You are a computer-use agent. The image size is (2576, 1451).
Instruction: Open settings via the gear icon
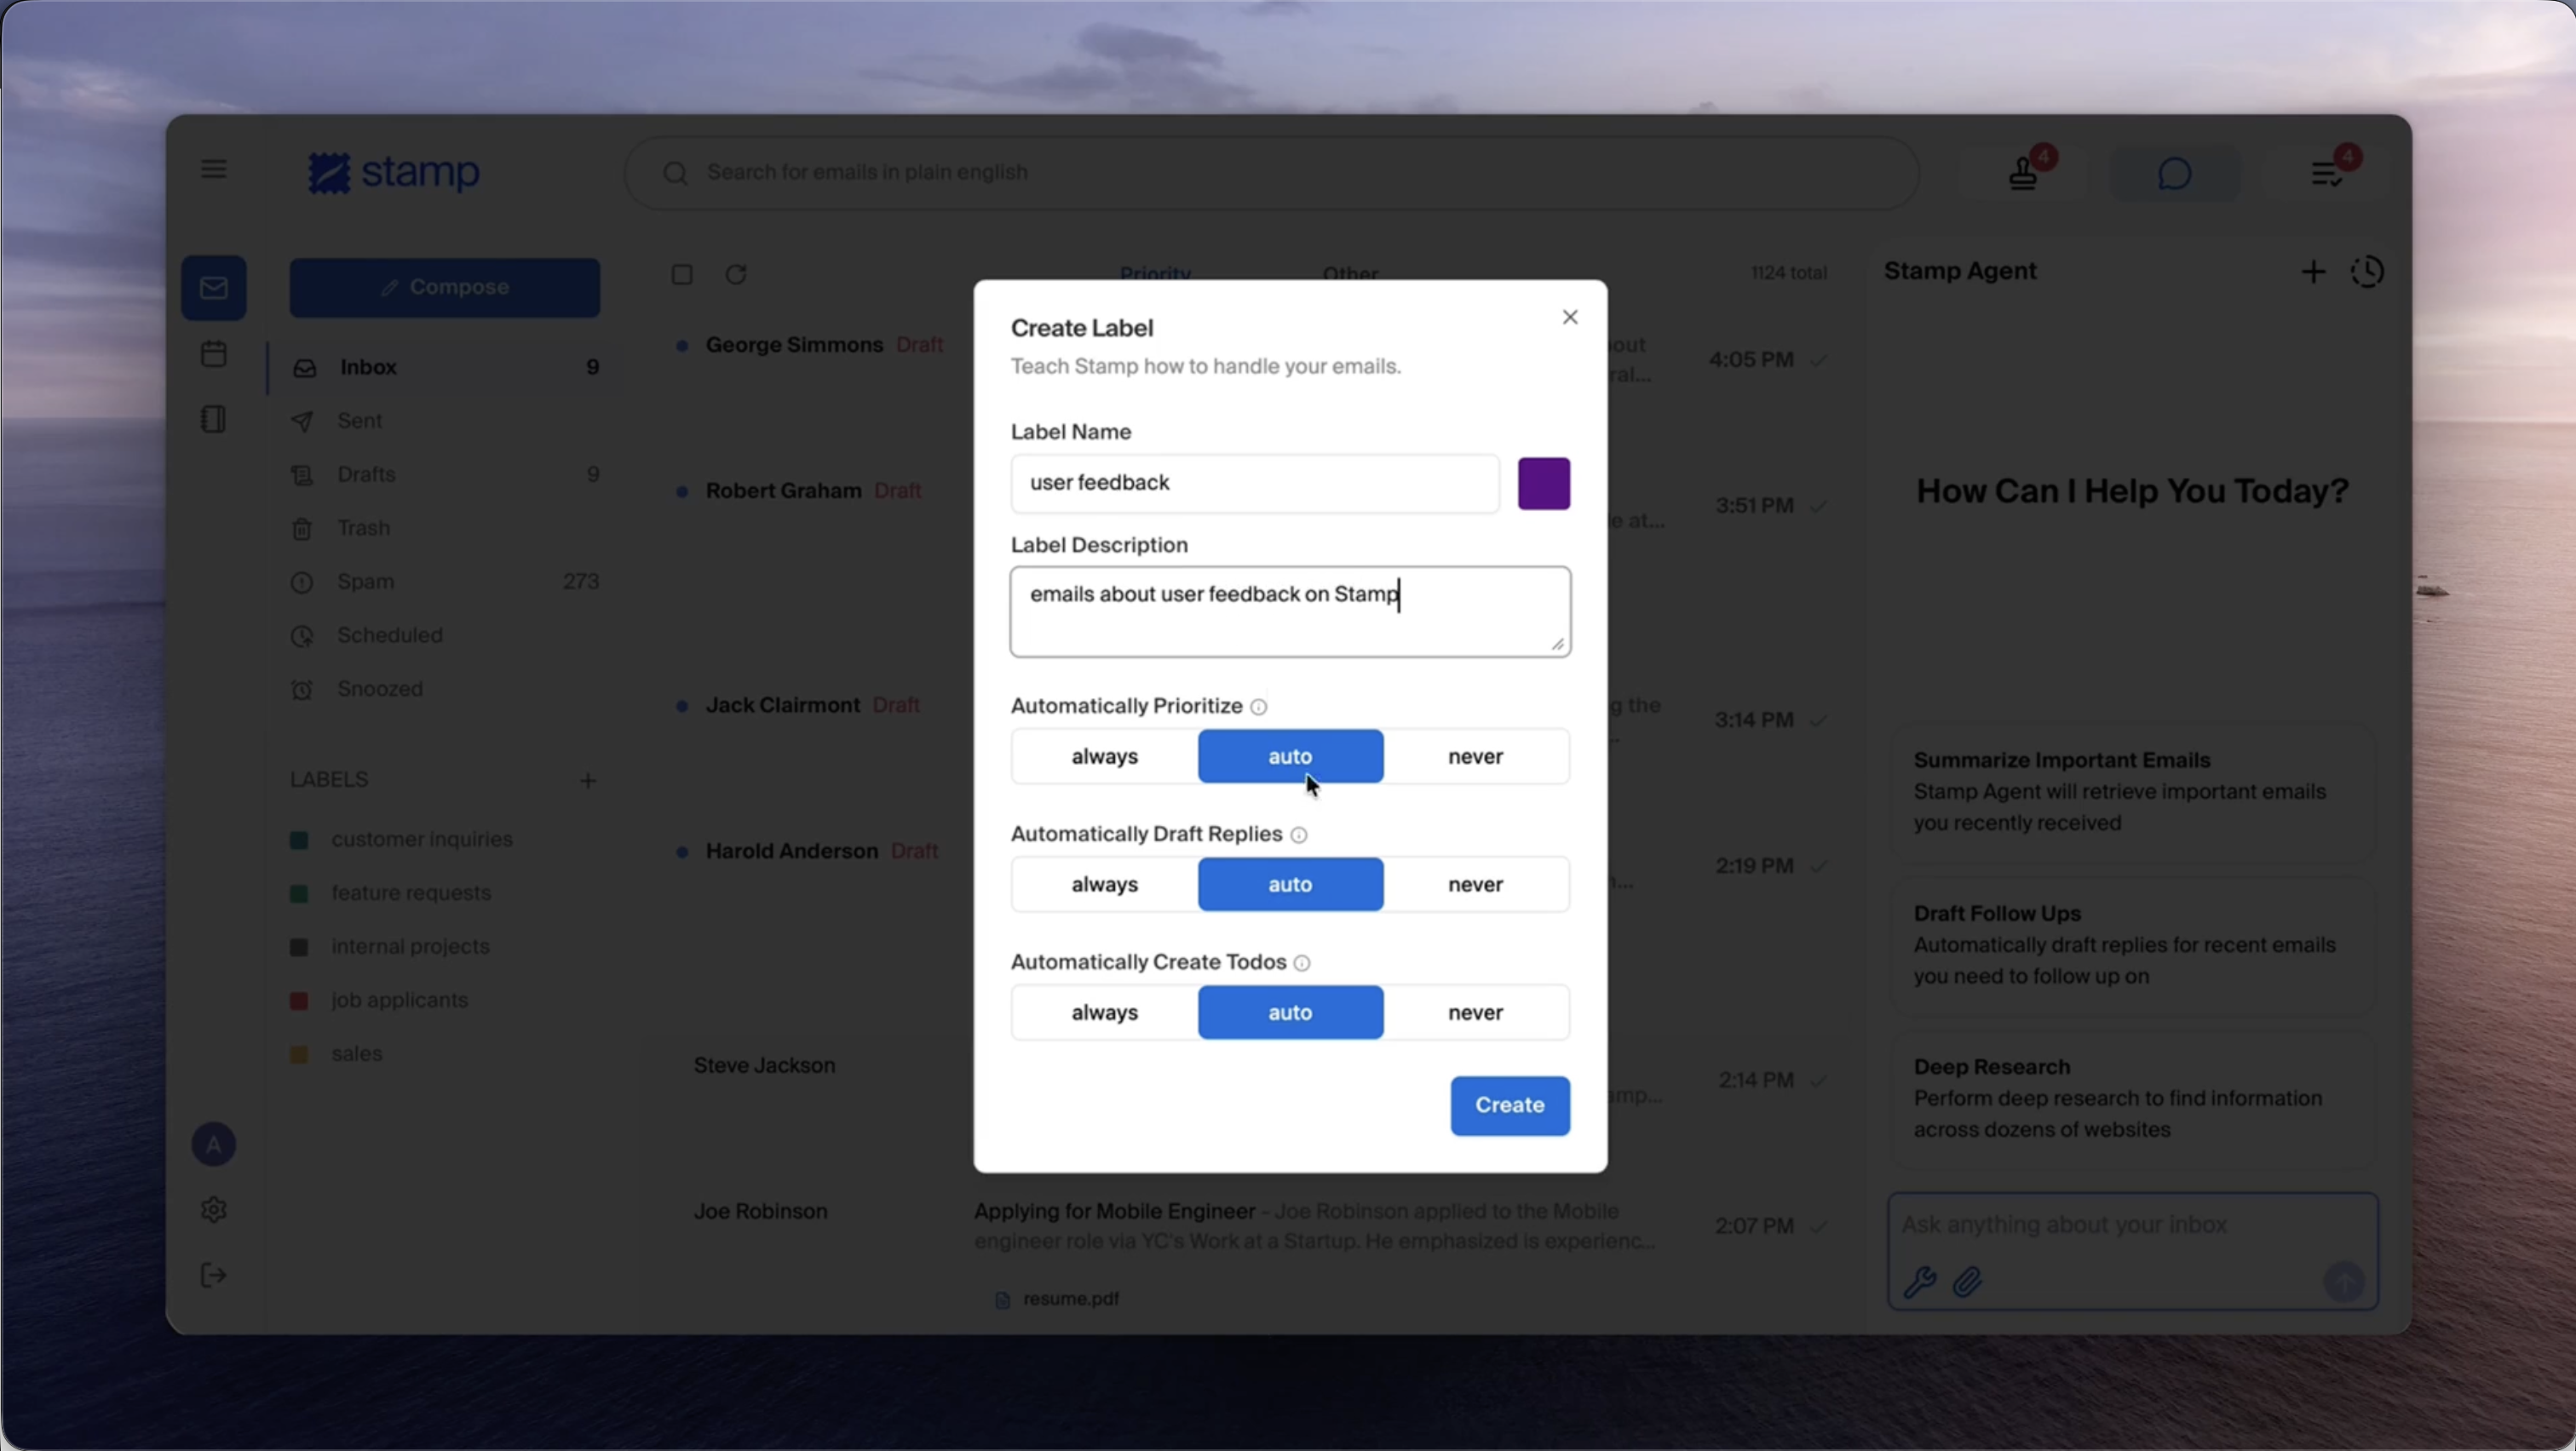tap(213, 1209)
